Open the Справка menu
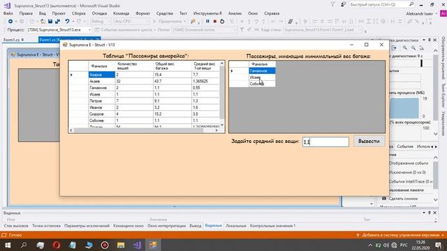Screen dimensions: 447x251 (x=272, y=13)
